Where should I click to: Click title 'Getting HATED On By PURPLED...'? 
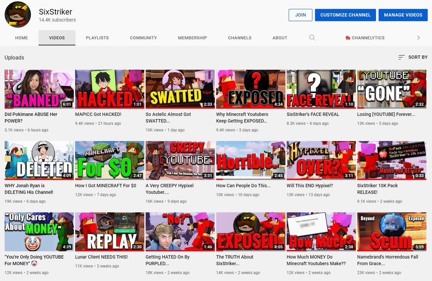[x=167, y=260]
